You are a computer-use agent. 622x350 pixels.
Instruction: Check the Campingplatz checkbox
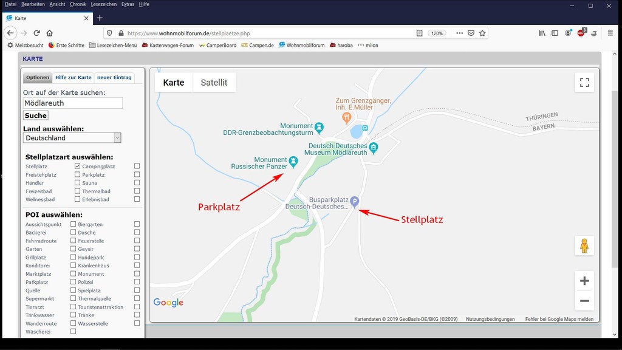[x=137, y=166]
